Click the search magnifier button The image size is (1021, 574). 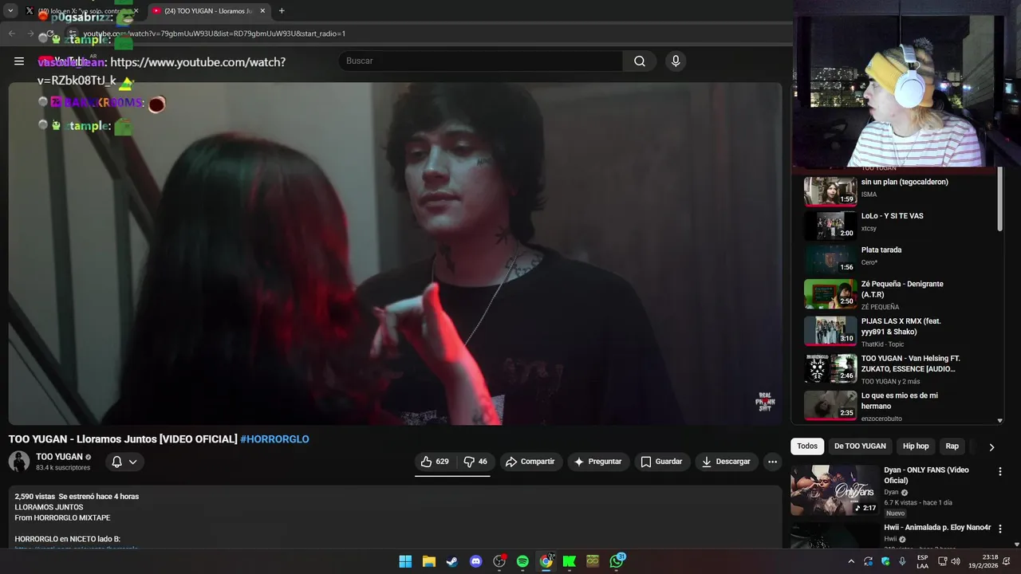(640, 61)
